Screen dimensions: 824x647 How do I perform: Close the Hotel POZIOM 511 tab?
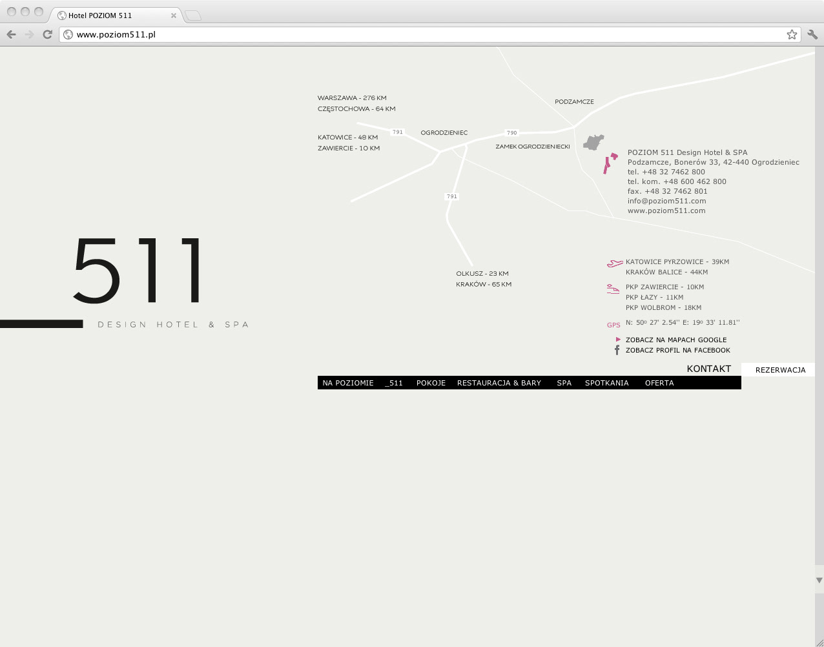point(173,15)
